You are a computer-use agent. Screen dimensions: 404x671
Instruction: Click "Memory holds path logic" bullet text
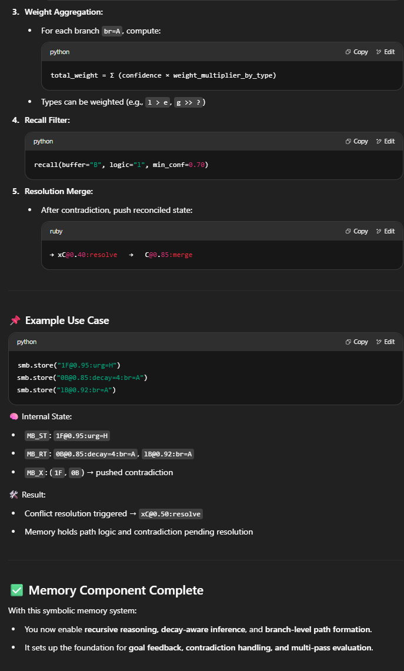pos(139,532)
